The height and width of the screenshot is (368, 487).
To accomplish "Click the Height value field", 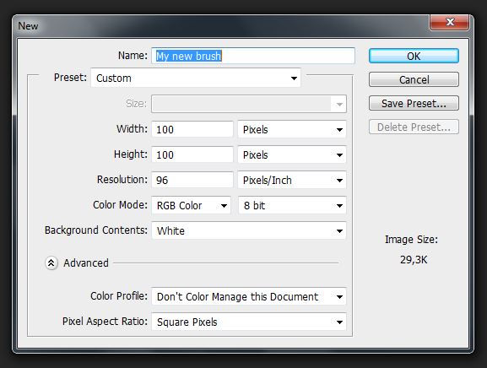I will point(192,154).
